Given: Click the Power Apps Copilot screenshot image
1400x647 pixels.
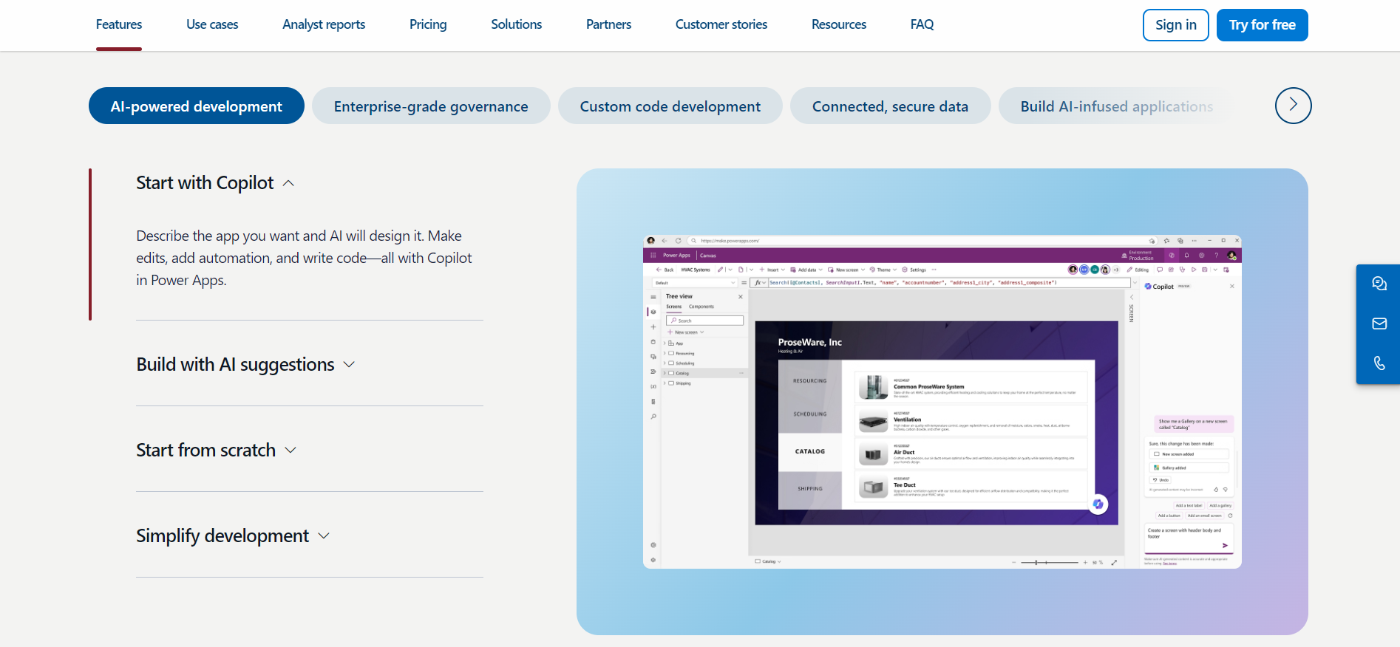Looking at the screenshot, I should [x=942, y=402].
